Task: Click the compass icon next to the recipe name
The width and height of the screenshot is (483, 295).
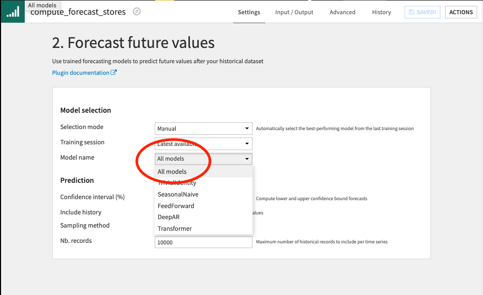Action: [x=137, y=12]
